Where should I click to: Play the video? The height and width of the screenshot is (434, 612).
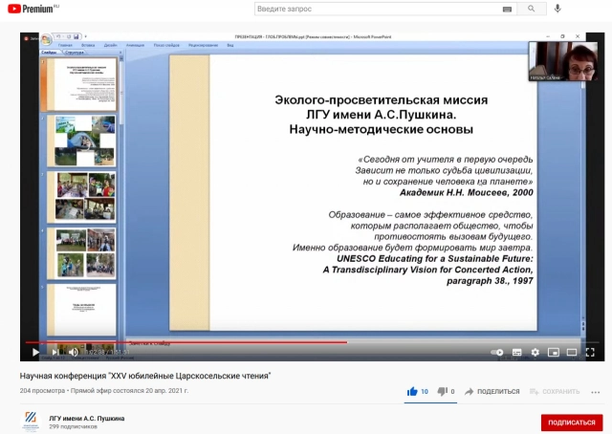[35, 352]
